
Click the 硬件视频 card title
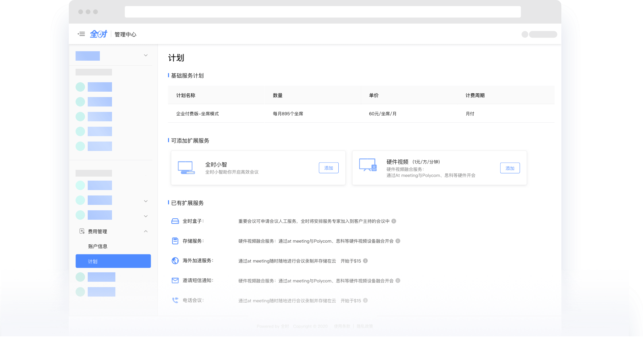[397, 162]
